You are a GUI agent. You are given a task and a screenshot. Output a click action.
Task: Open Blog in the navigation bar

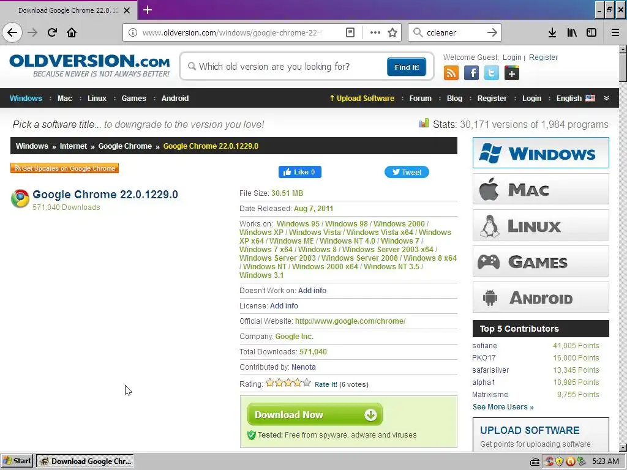tap(454, 99)
